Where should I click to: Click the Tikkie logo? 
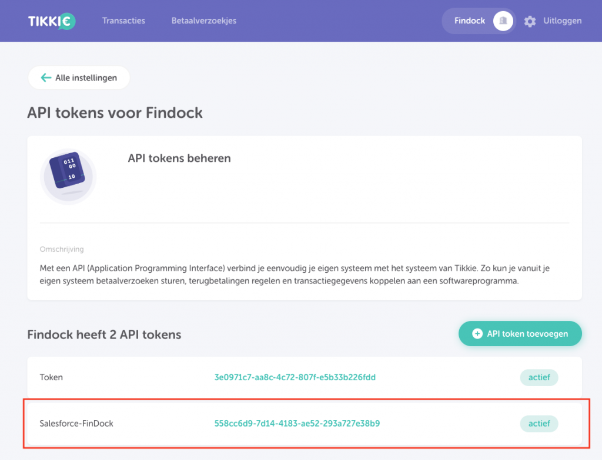click(x=52, y=21)
